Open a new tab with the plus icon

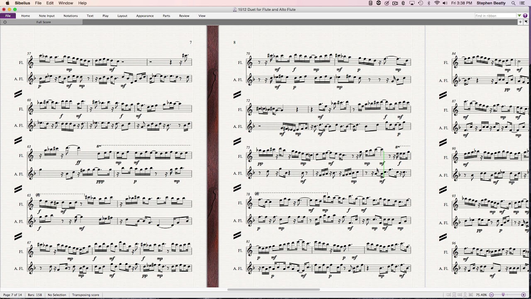[x=520, y=22]
